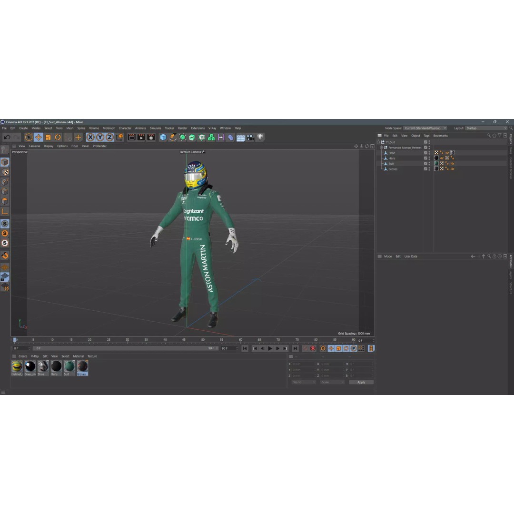Toggle the Z axis lock icon

tap(110, 137)
